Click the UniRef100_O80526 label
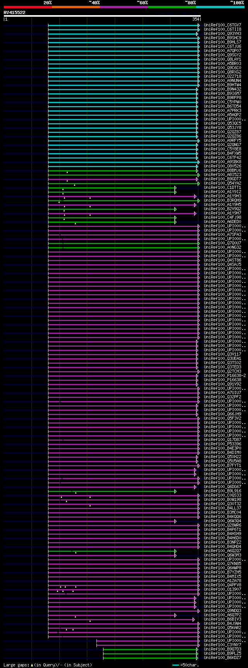 222,166
